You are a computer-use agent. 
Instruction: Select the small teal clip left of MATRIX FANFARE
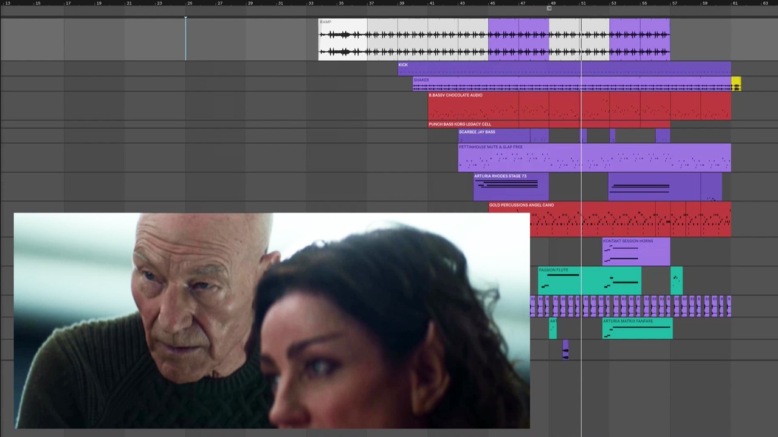click(553, 328)
